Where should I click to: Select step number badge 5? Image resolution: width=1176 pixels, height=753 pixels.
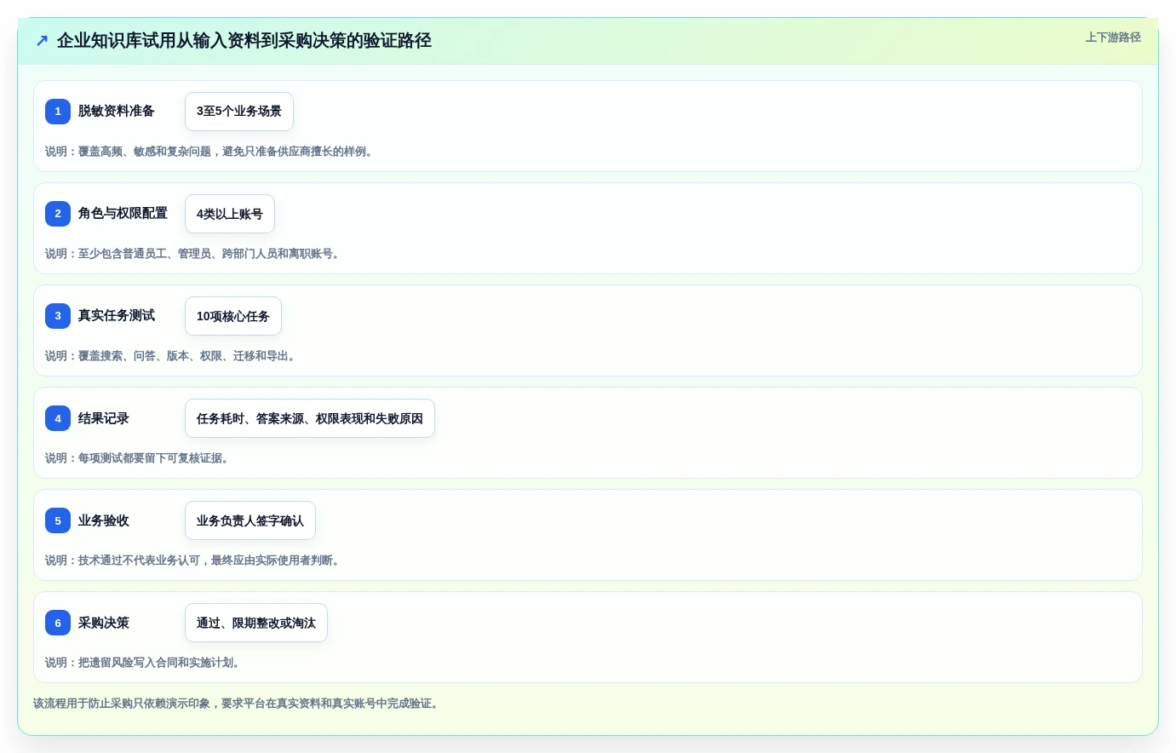[x=58, y=520]
